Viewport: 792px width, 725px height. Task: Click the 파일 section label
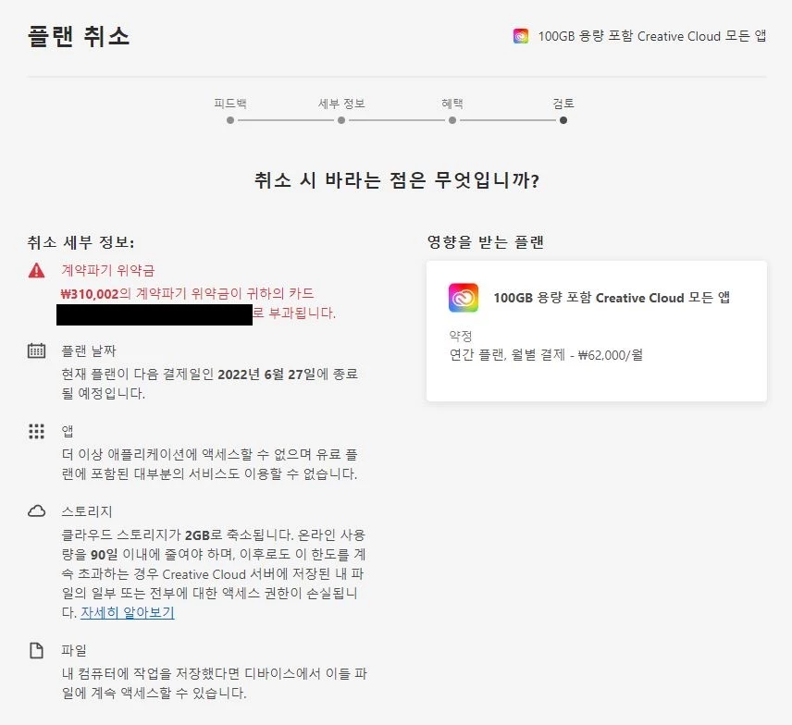click(x=74, y=650)
